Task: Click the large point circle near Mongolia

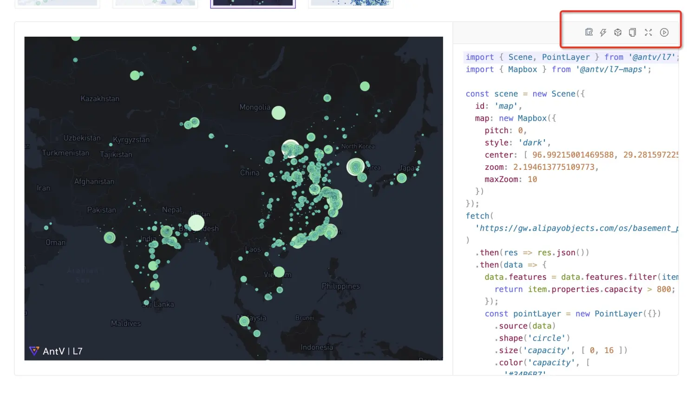Action: click(x=278, y=113)
